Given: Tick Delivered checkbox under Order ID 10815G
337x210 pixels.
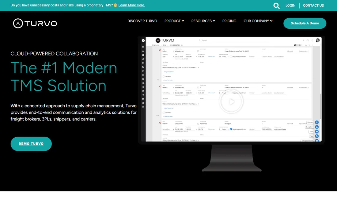Looking at the screenshot, I should coord(164,76).
